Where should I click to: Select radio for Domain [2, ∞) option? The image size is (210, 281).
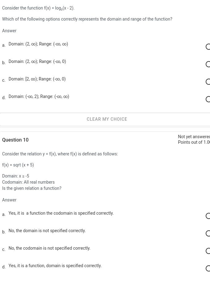[208, 82]
